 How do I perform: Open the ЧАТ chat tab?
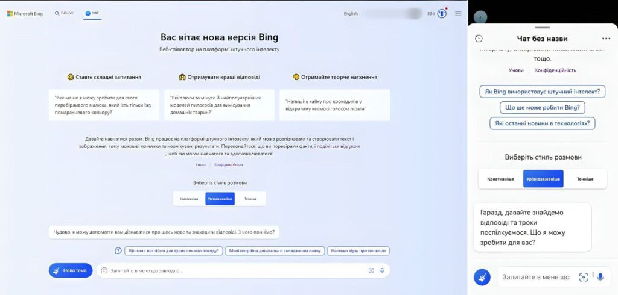92,13
